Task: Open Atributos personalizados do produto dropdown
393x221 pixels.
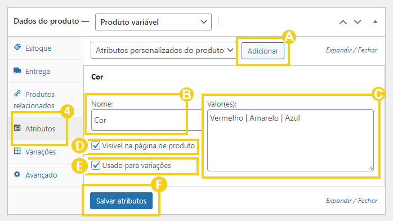Action: click(164, 50)
